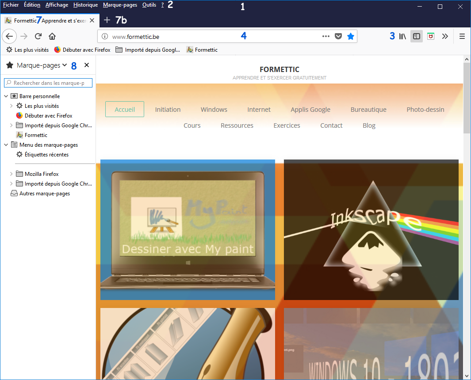This screenshot has width=471, height=380.
Task: Open the Ressources link
Action: 237,125
